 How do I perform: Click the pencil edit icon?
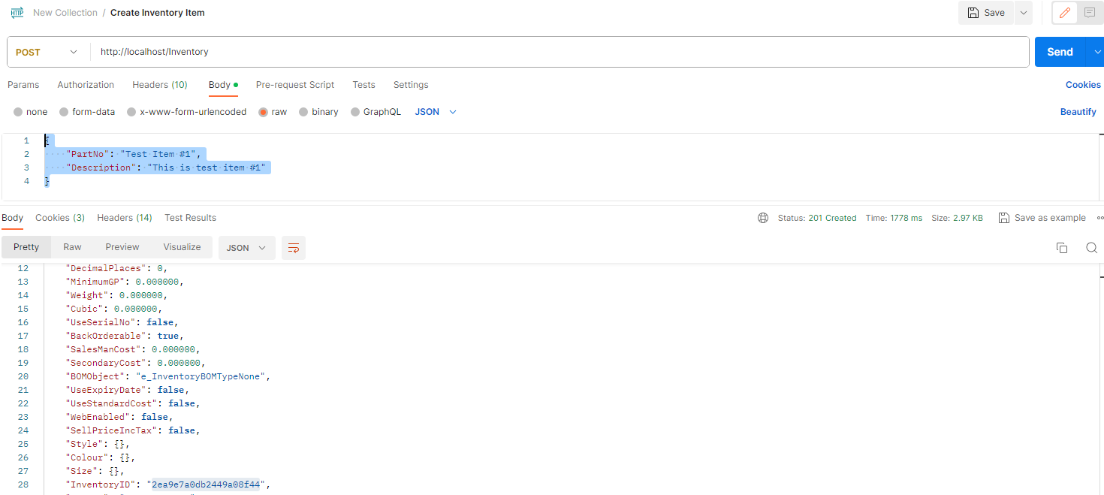[x=1064, y=13]
